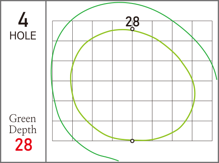Click the top circle marker on green edge

click(132, 29)
